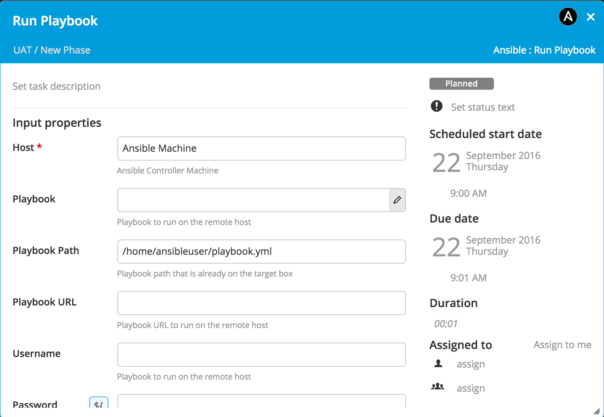Edit the Run Playbook task title
Screen dimensions: 604x417
pos(55,21)
